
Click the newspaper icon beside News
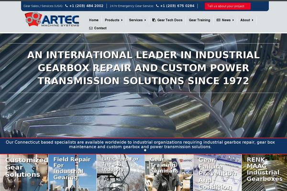click(x=219, y=20)
